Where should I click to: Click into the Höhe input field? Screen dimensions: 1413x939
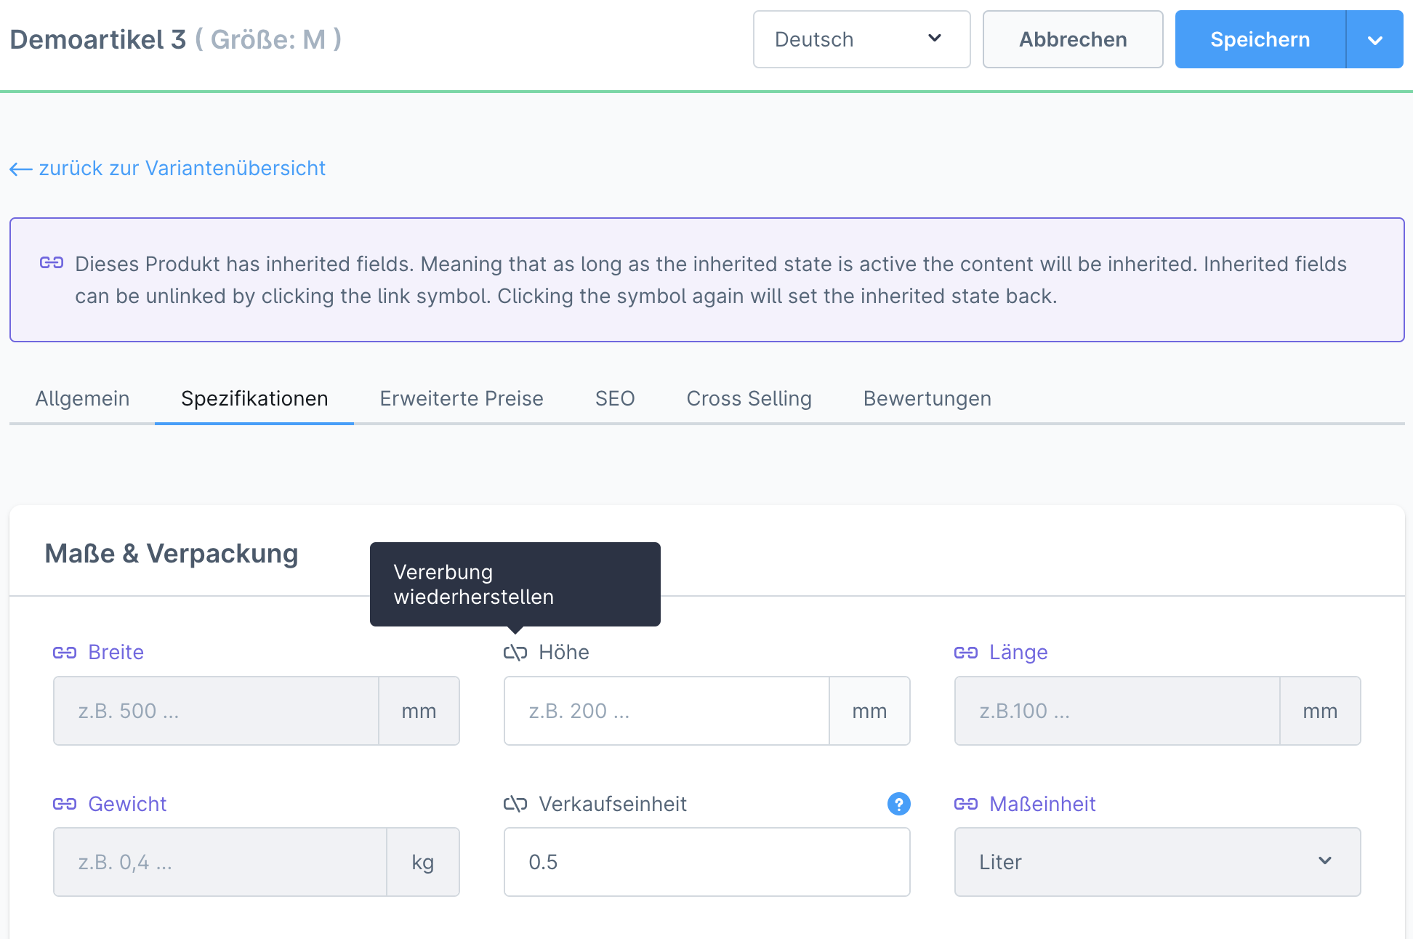pos(667,711)
